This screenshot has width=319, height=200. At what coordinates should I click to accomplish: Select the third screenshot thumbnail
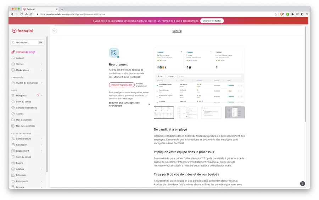(x=211, y=112)
